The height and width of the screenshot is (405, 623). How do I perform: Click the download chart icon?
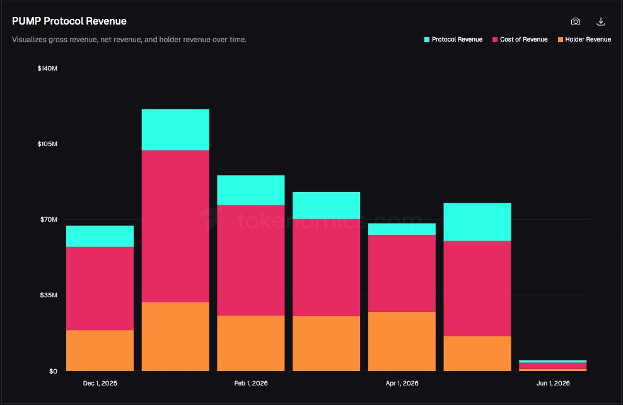pyautogui.click(x=601, y=21)
